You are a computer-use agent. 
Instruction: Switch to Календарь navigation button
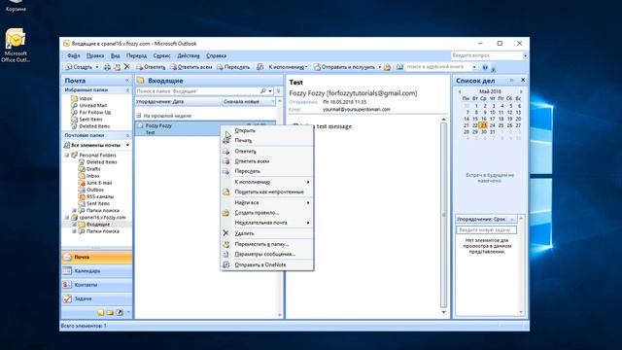(97, 271)
